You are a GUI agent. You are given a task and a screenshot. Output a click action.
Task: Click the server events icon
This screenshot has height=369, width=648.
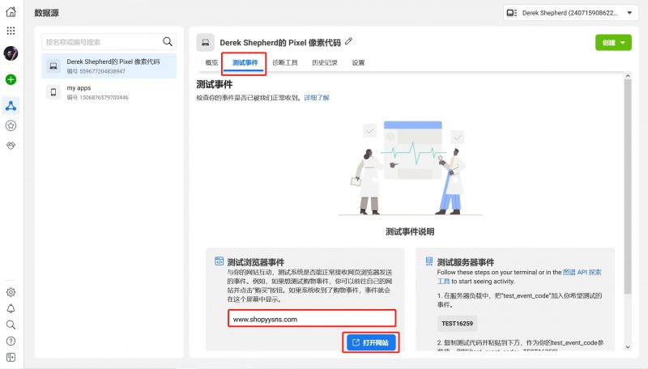click(429, 261)
